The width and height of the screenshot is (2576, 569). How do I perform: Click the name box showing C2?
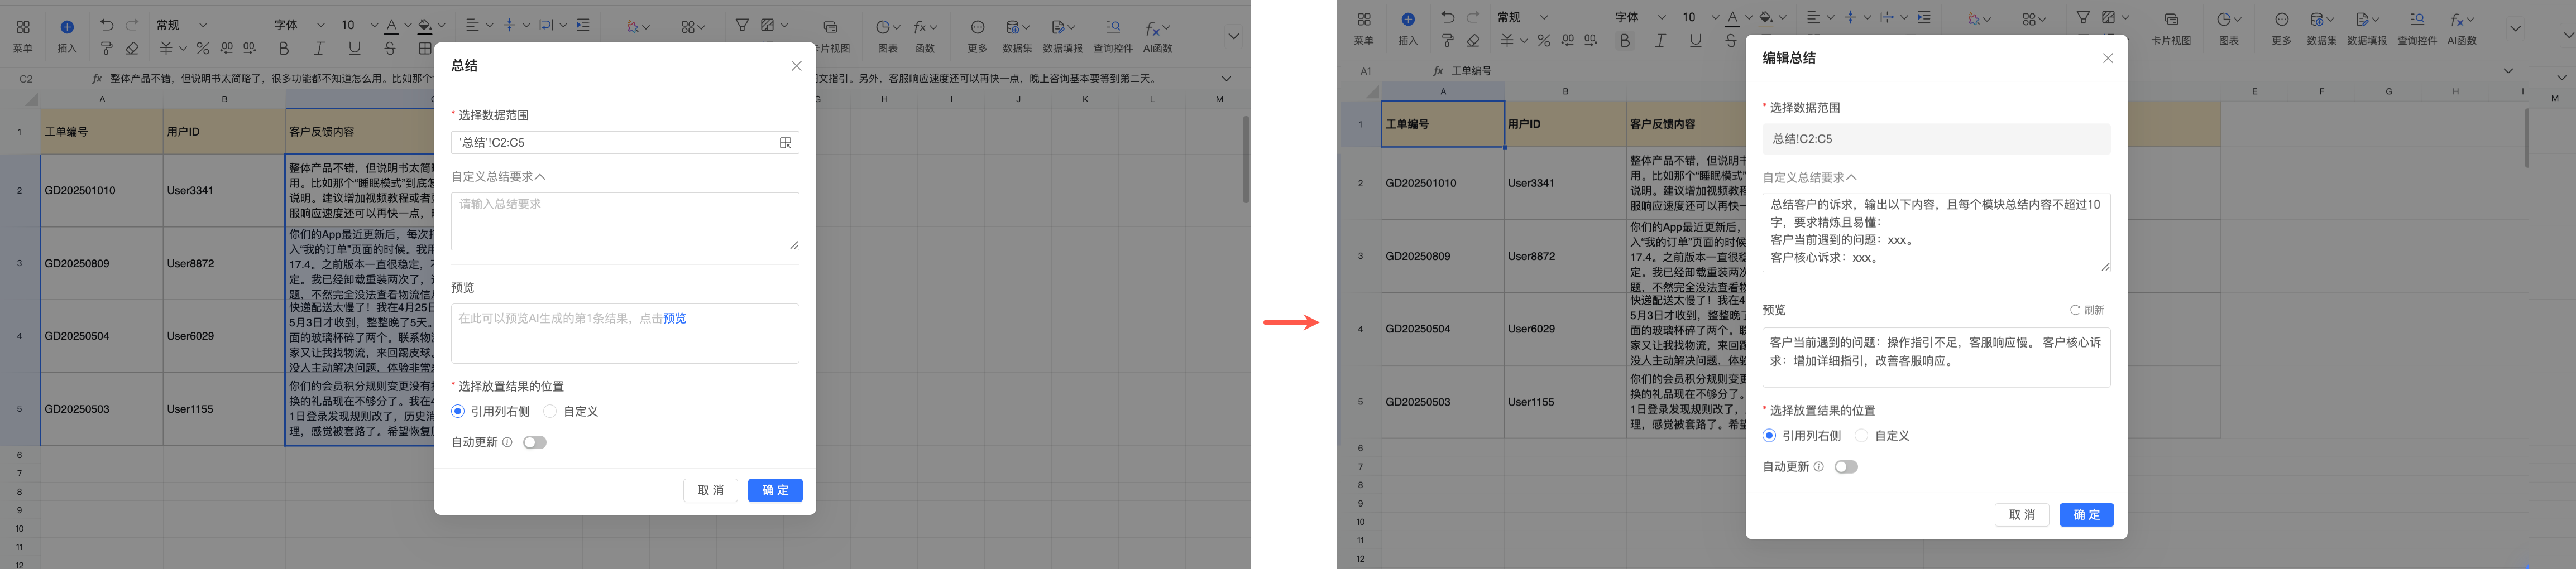(x=26, y=79)
